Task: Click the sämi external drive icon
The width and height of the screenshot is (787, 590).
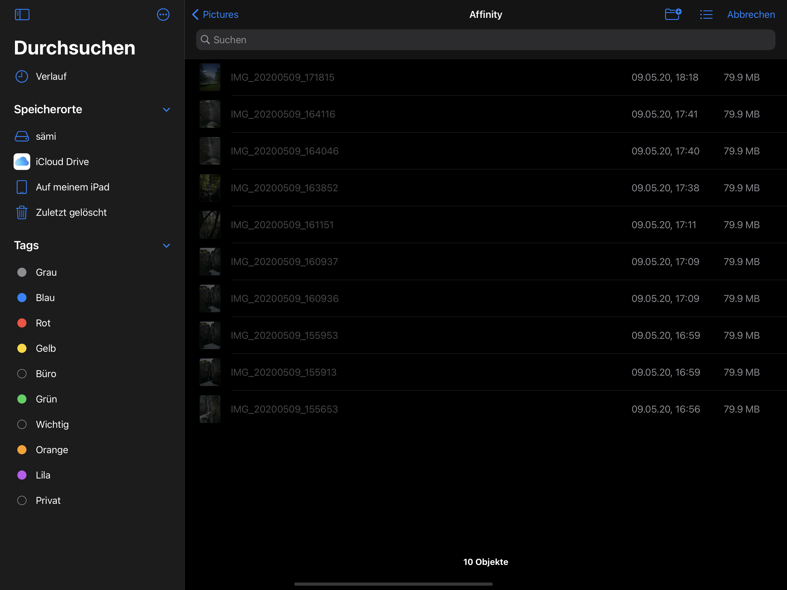Action: [22, 136]
